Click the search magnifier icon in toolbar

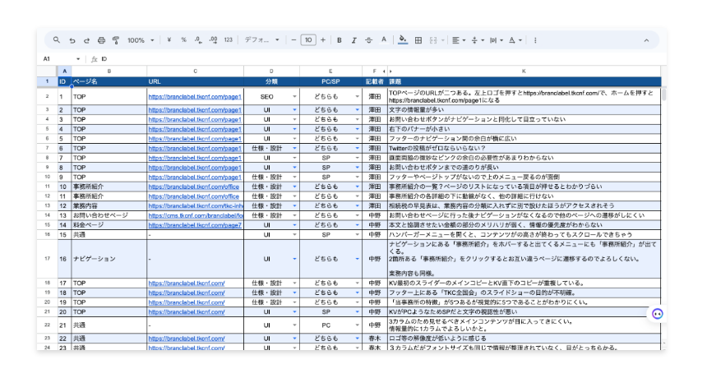(57, 40)
